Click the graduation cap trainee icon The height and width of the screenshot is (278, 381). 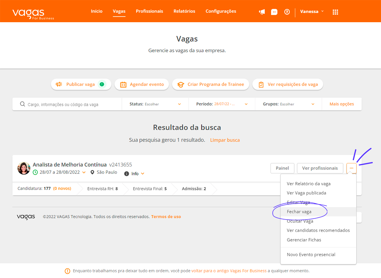pos(181,85)
